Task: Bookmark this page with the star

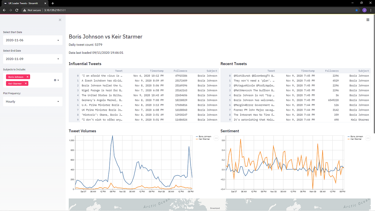Action: click(356, 10)
